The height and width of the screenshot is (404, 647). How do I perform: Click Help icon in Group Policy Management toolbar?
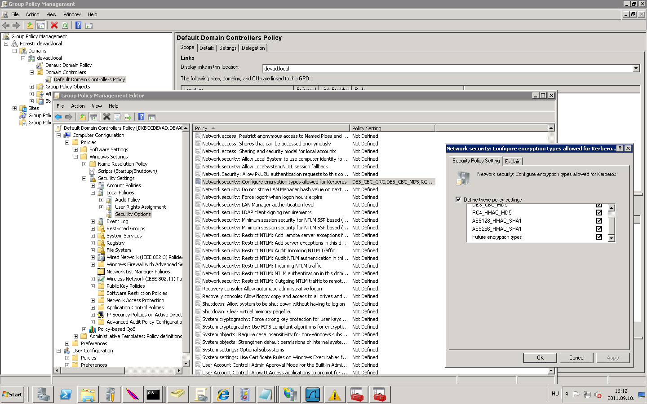point(78,26)
